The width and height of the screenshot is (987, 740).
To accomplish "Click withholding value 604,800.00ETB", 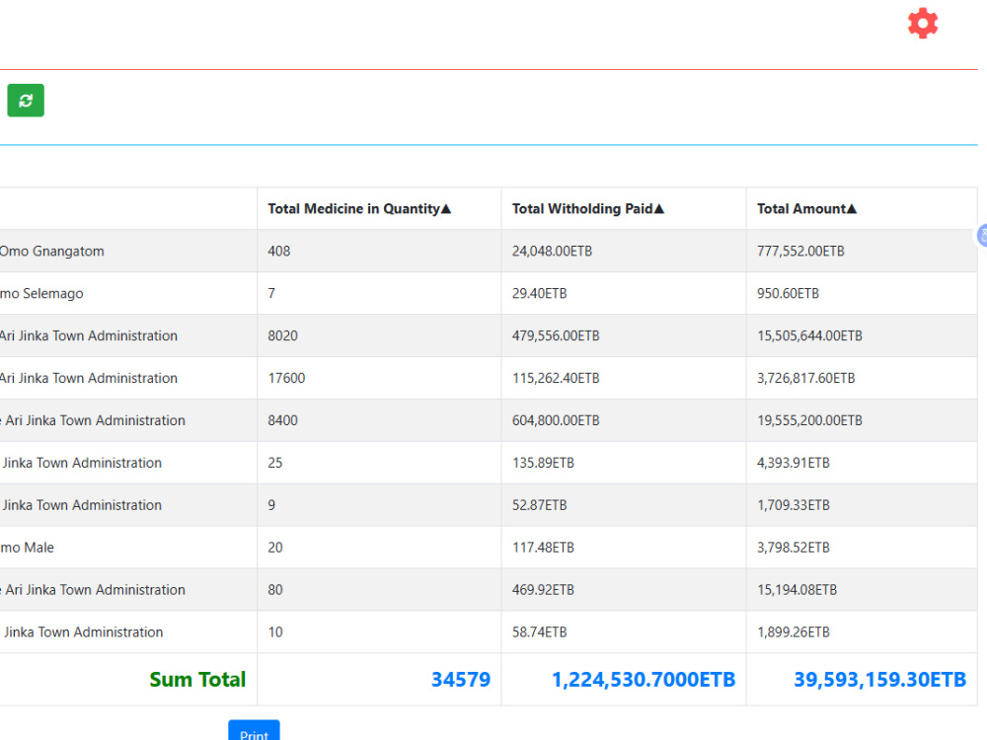I will tap(556, 420).
